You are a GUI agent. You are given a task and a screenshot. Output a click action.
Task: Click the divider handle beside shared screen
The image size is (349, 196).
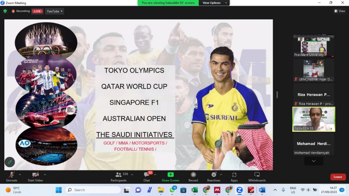[x=277, y=94]
